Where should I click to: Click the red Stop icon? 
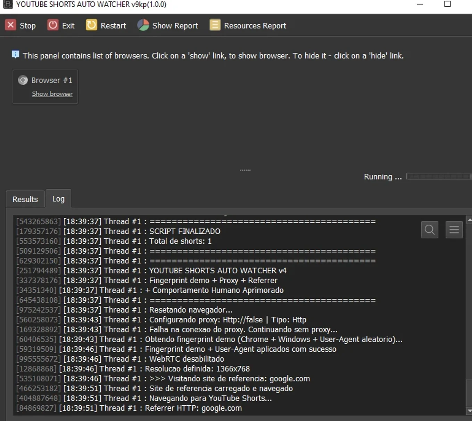pos(10,25)
